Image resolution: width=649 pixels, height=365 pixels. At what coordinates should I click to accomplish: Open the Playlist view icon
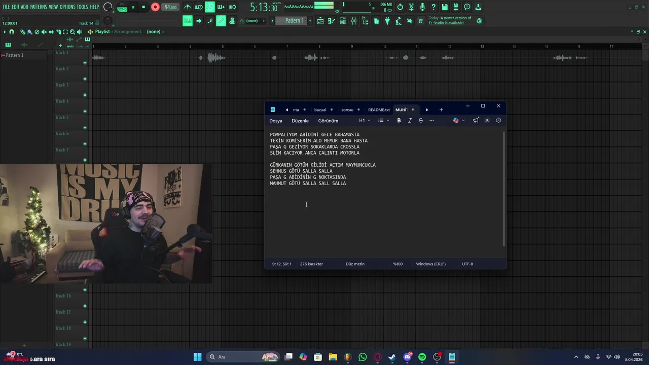pos(320,21)
